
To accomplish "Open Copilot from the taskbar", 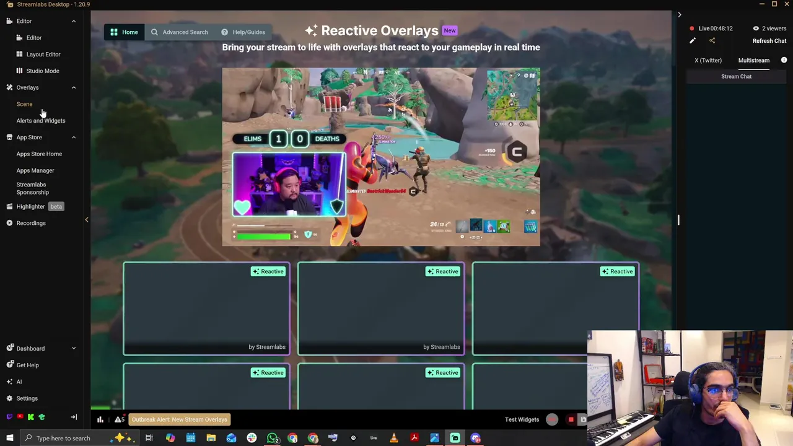I will [170, 438].
